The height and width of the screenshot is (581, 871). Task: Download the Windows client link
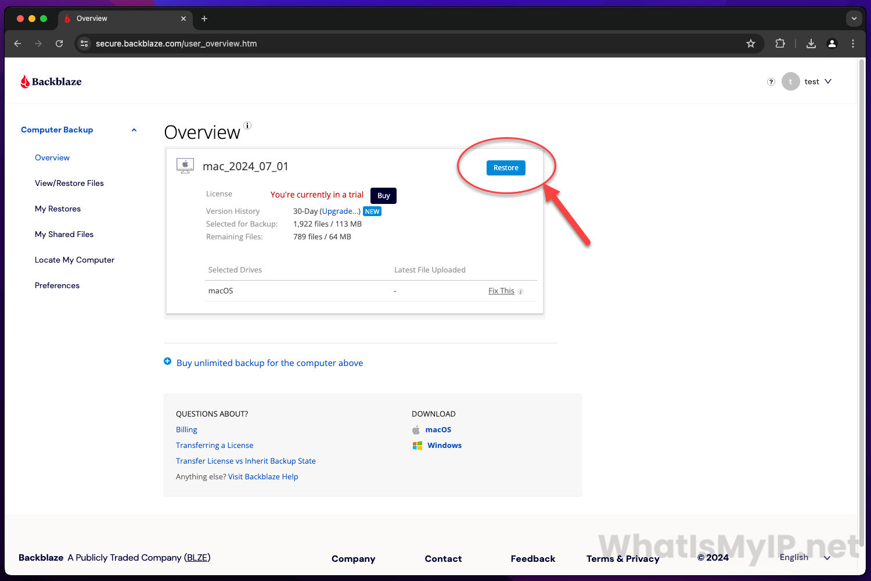(x=444, y=445)
